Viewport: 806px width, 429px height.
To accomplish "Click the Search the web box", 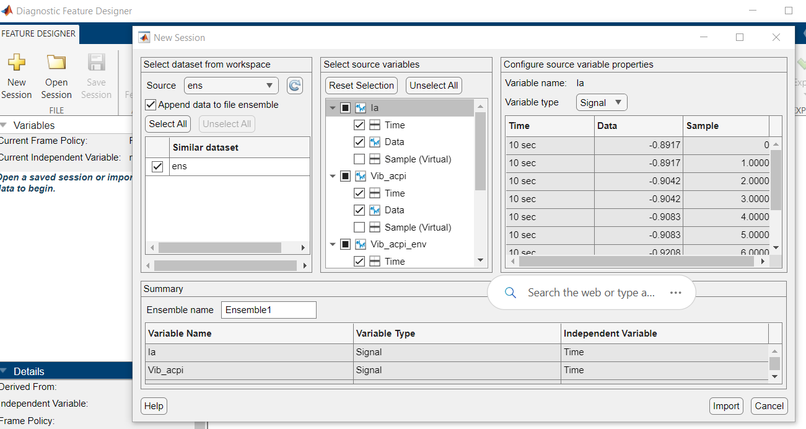I will 591,293.
